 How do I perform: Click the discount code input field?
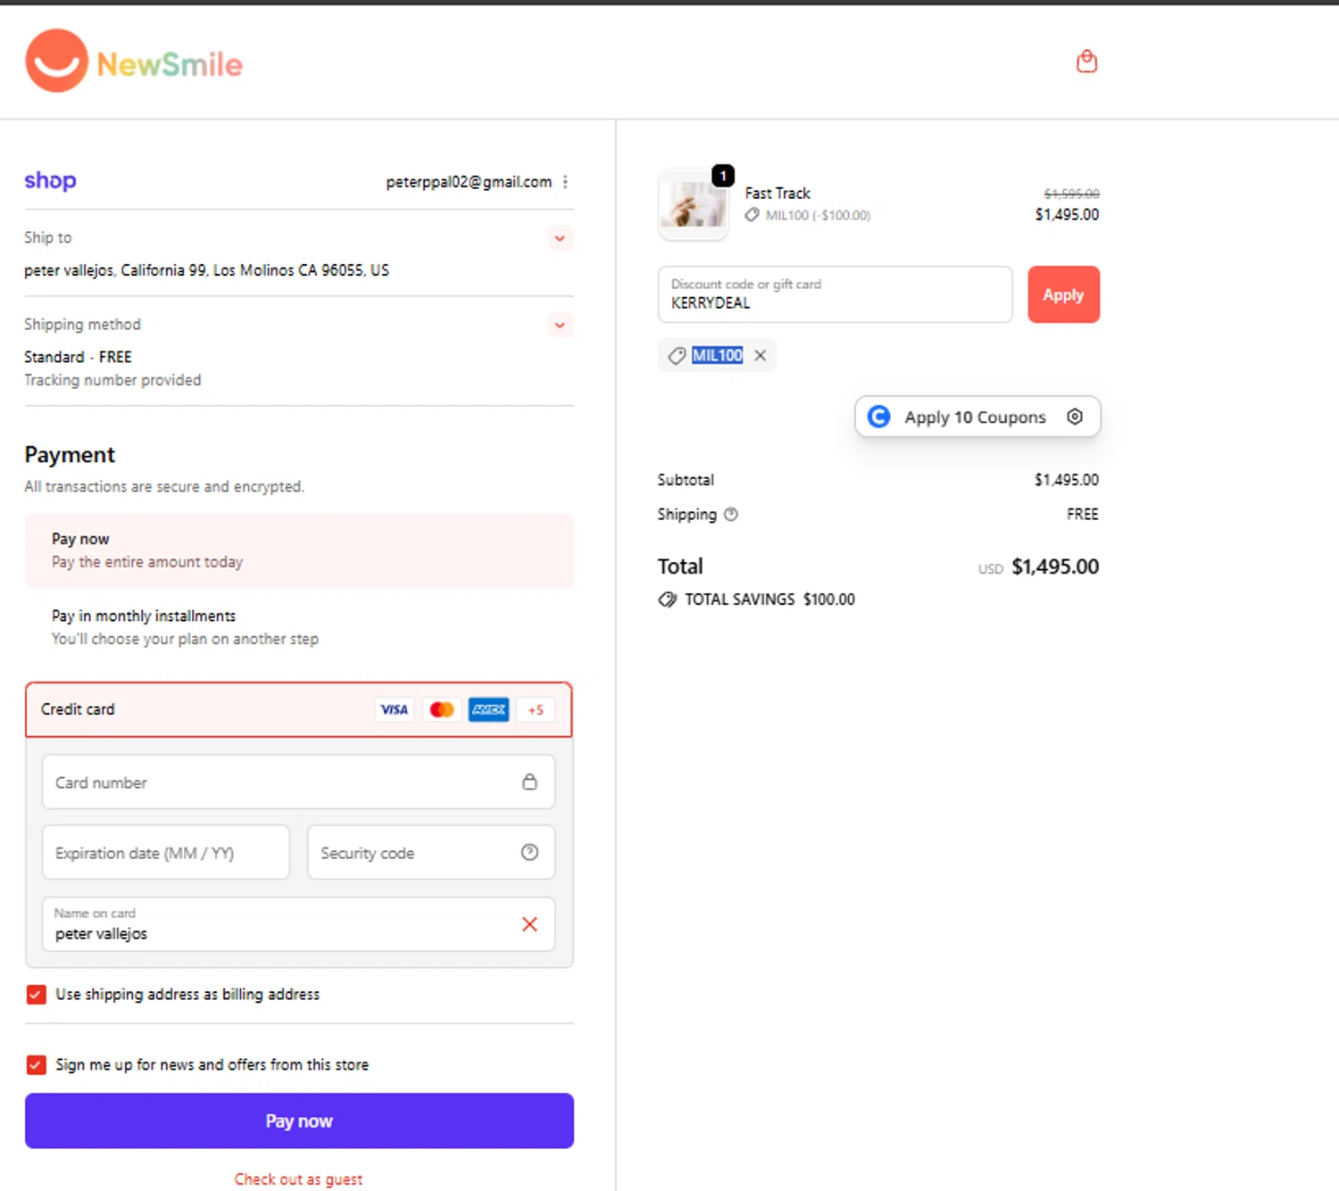(836, 294)
